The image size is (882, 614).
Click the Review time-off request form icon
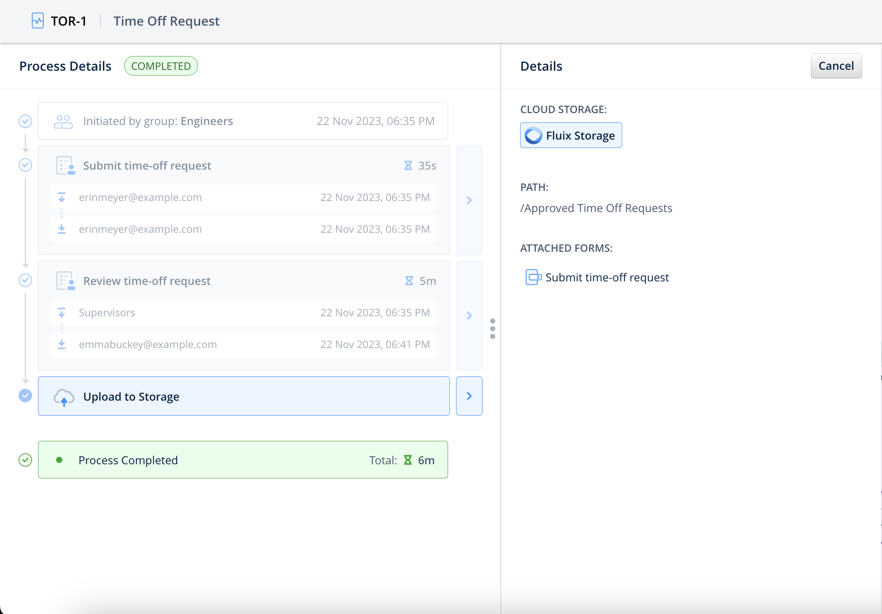click(65, 281)
